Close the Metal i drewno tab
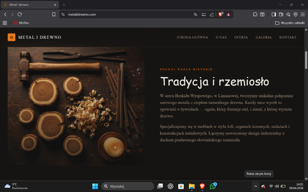The width and height of the screenshot is (308, 192). click(55, 5)
